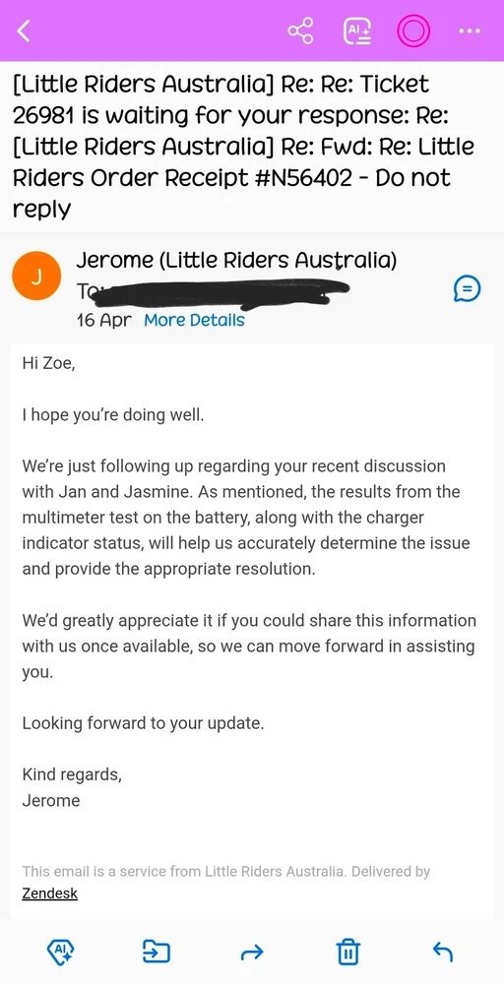Open the three-dots more options menu
This screenshot has height=984, width=504.
tap(470, 31)
